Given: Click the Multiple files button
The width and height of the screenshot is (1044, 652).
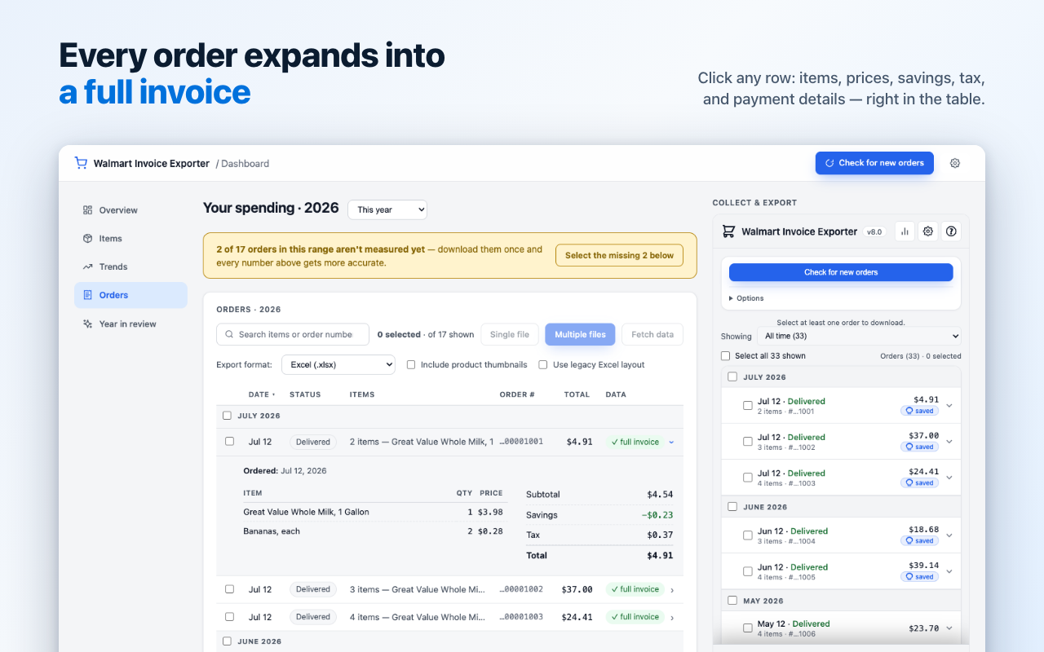Looking at the screenshot, I should pyautogui.click(x=580, y=334).
